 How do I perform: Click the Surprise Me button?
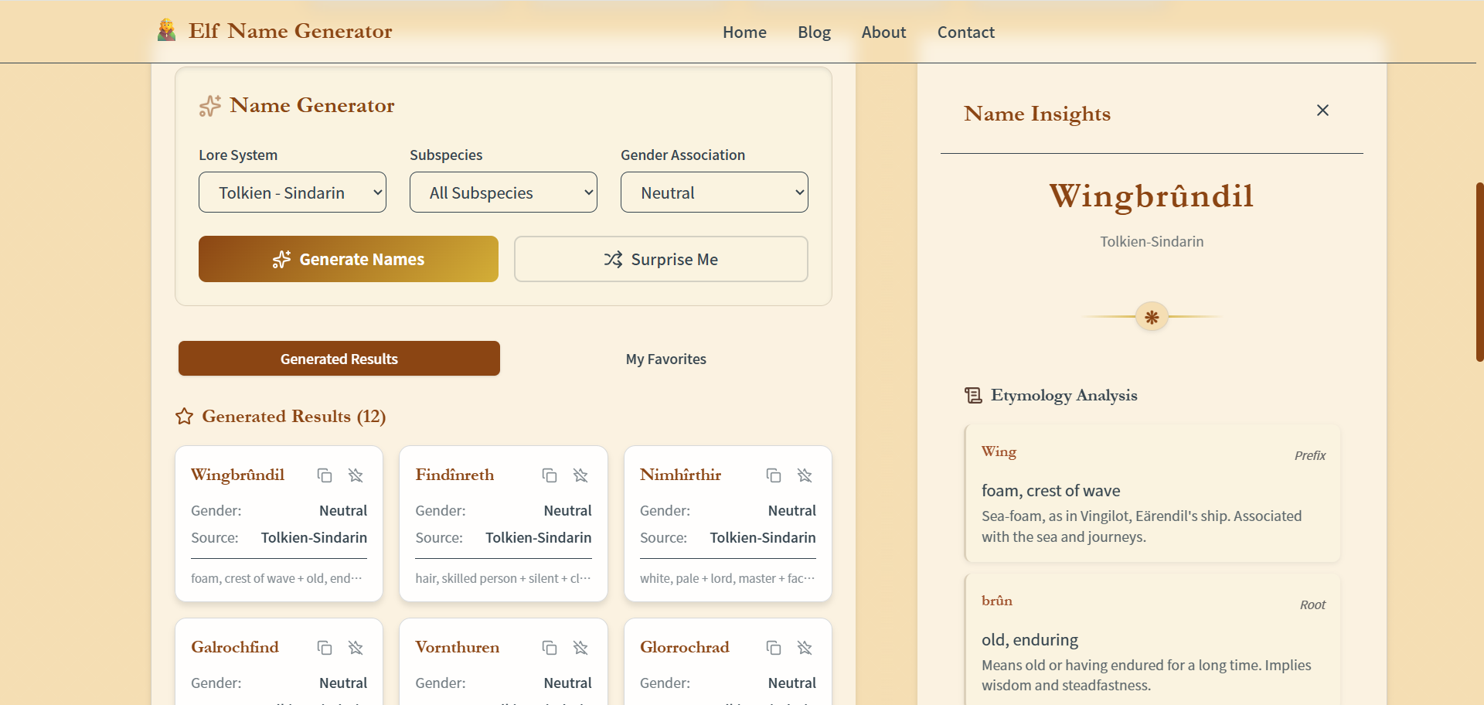coord(661,259)
